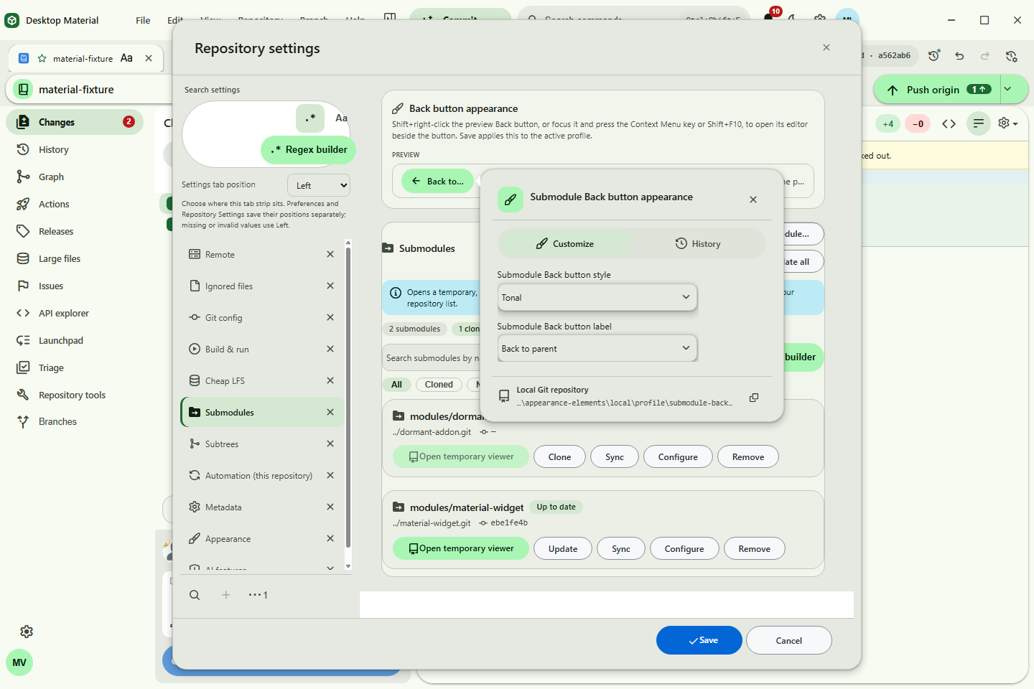This screenshot has height=689, width=1034.
Task: Click search magnifier below settings tabs
Action: pos(195,595)
